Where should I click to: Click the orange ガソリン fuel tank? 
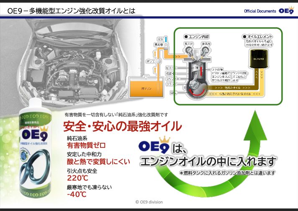(146, 87)
